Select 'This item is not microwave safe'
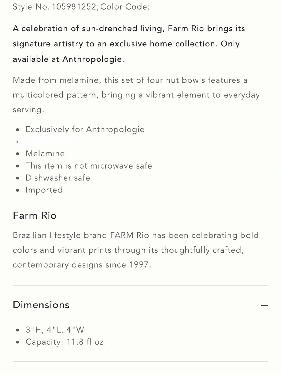281x375 pixels. pos(89,166)
